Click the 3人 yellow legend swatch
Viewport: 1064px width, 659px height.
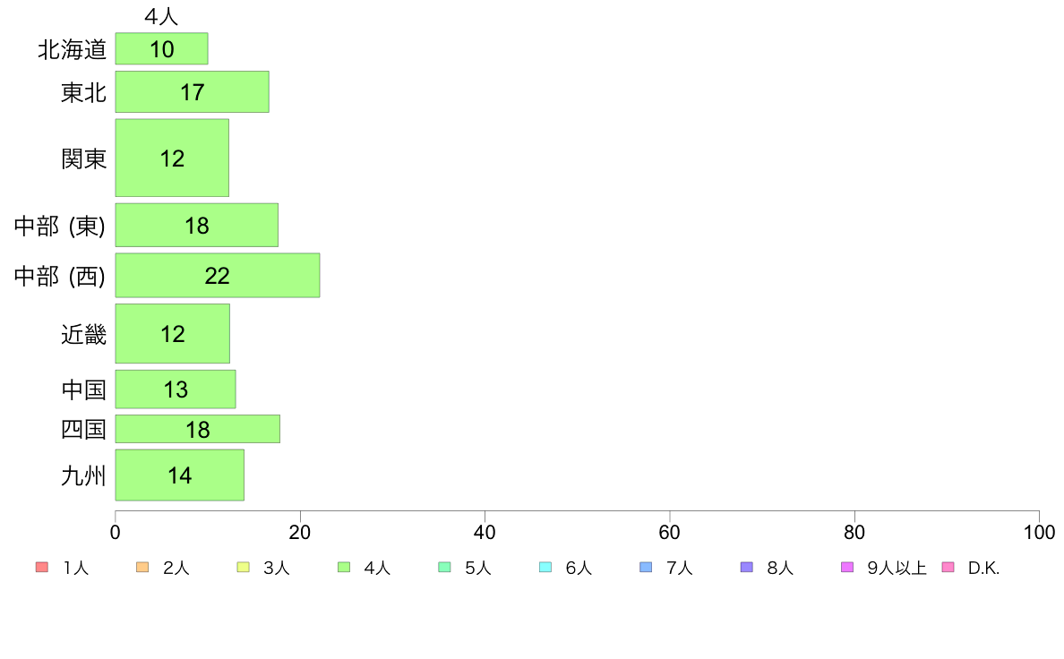(x=243, y=568)
